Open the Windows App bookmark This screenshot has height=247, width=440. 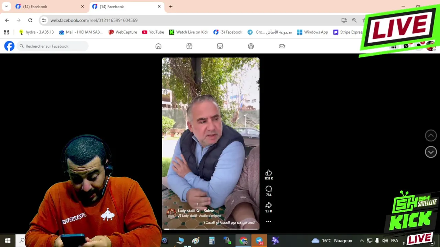312,32
